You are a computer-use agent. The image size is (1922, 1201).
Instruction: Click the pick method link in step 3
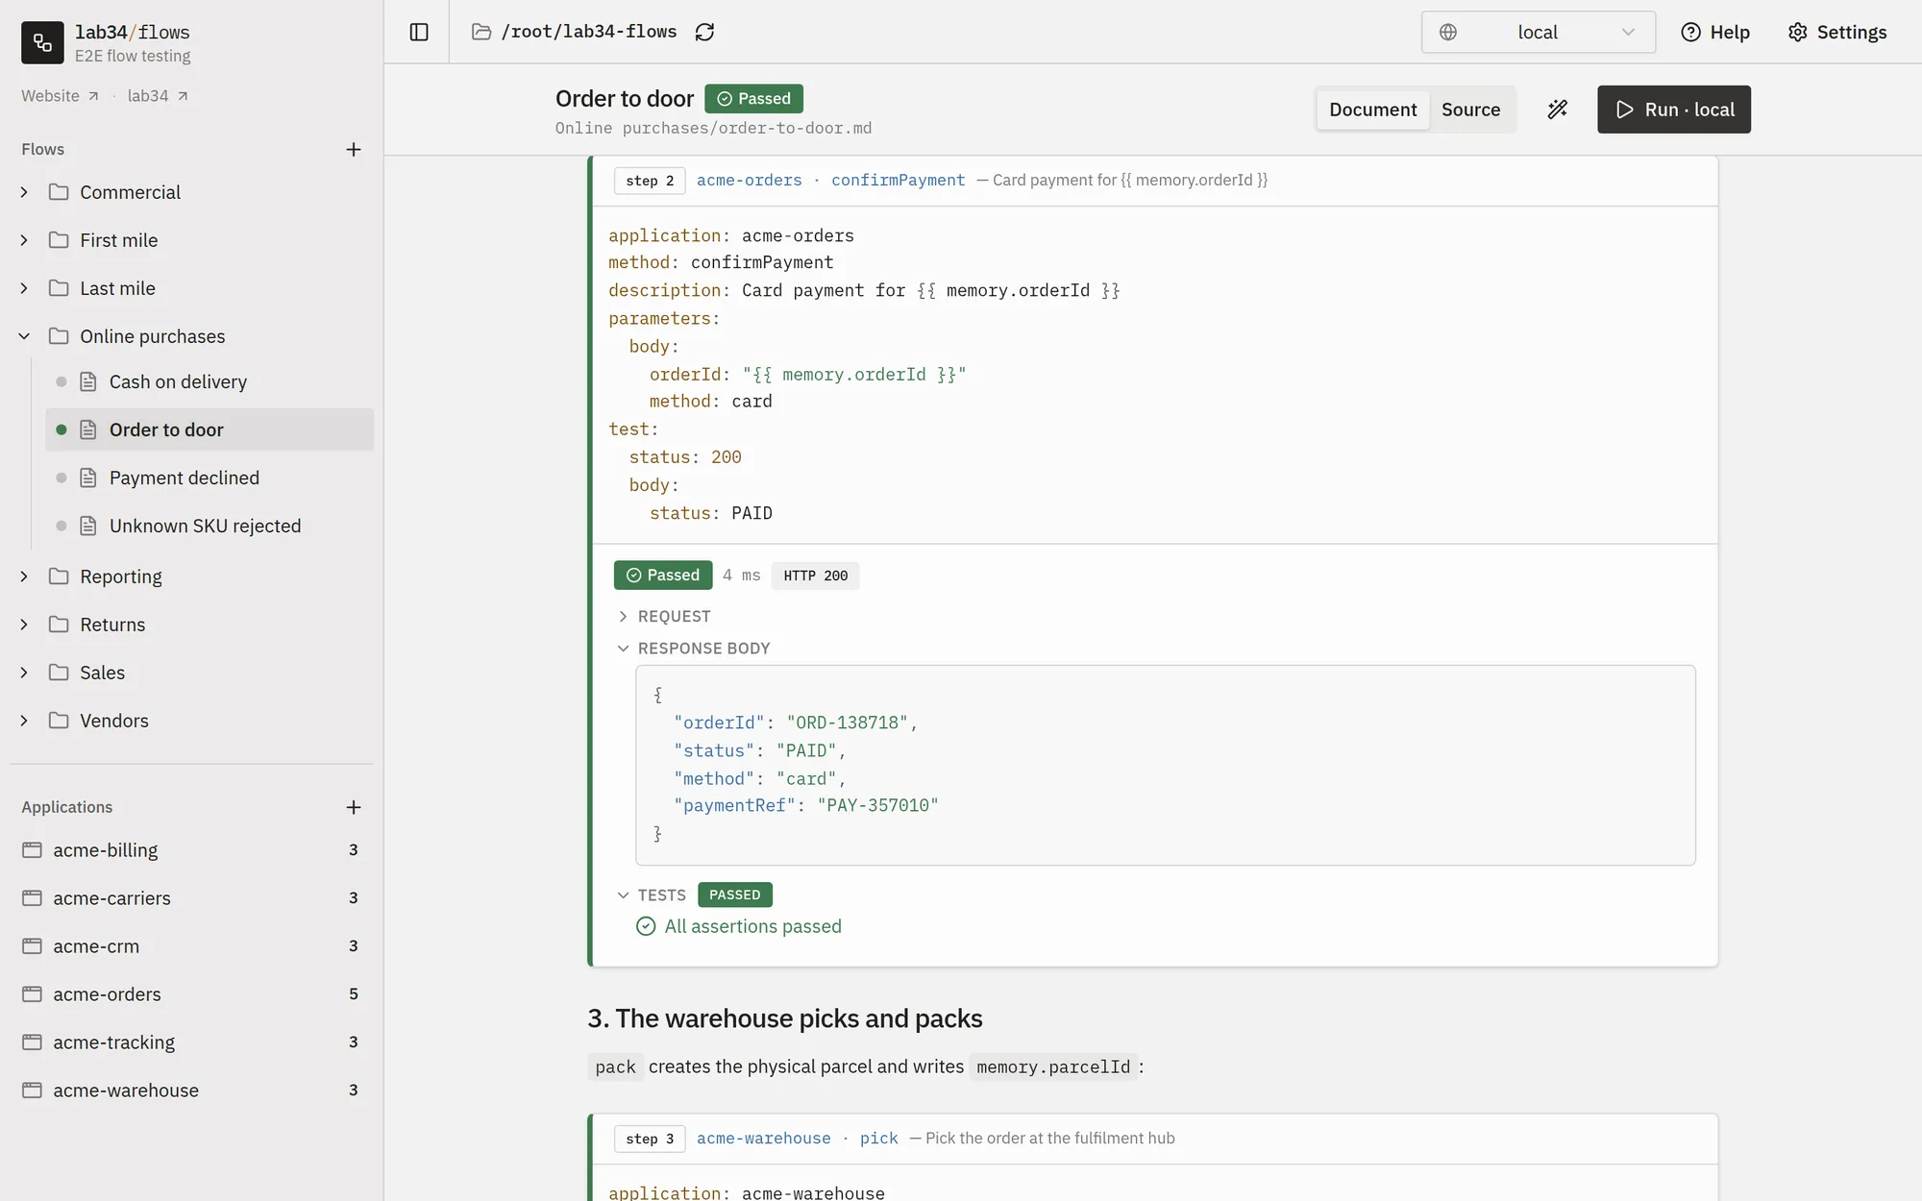point(878,1139)
